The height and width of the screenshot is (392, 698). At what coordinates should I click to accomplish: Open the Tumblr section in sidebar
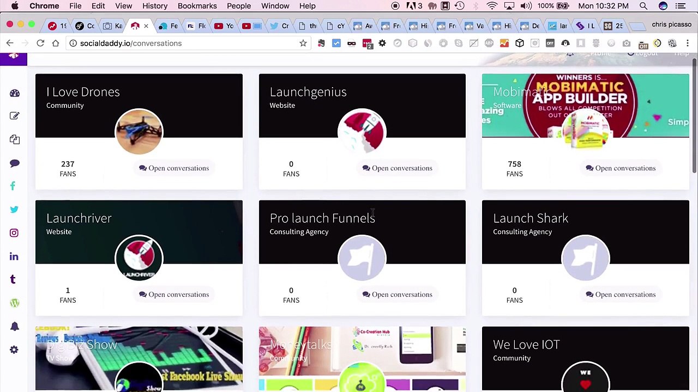14,279
